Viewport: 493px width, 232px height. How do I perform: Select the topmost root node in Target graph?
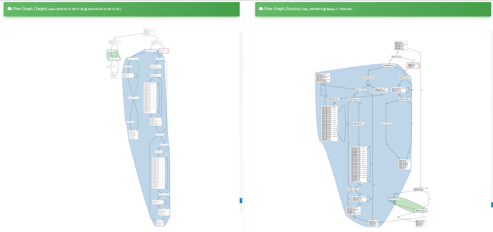(149, 32)
